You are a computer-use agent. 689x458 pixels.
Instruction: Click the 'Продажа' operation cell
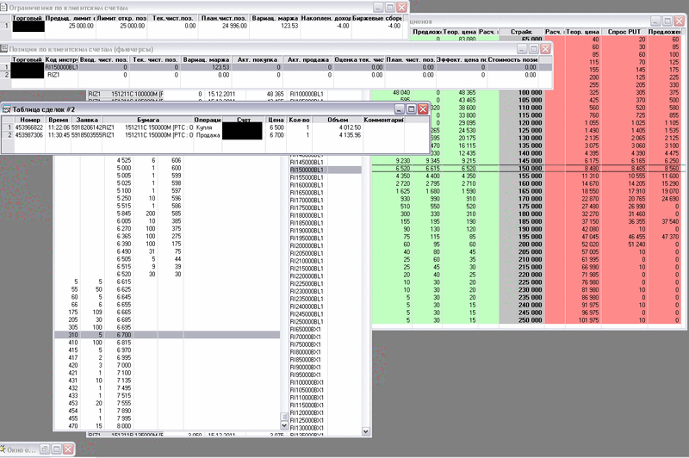coord(208,135)
